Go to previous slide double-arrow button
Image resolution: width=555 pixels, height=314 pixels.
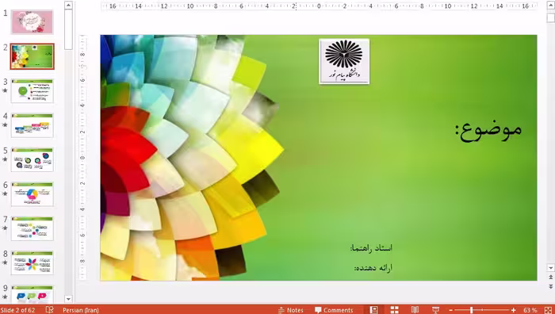pos(550,278)
